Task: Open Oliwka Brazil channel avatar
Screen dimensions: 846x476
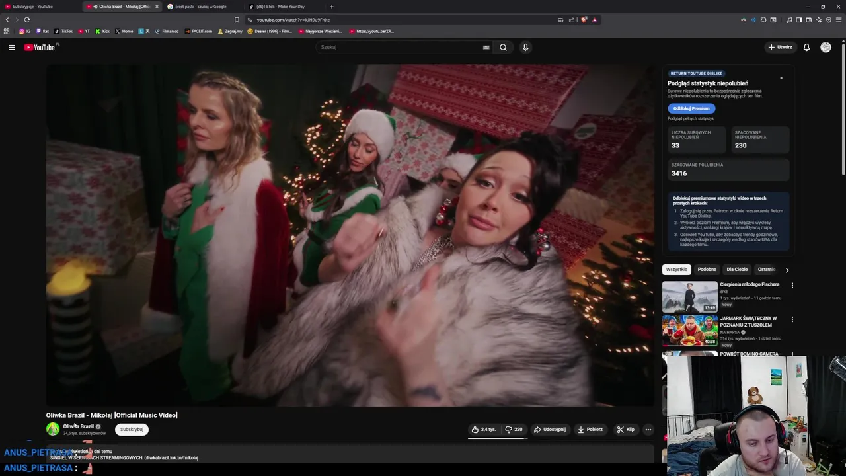Action: 52,429
